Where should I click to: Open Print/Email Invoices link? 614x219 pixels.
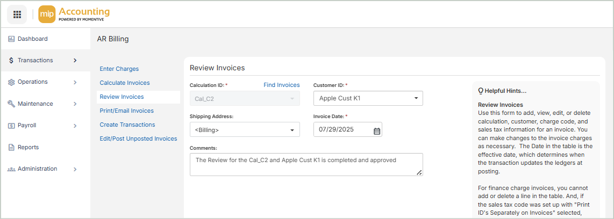(x=126, y=111)
